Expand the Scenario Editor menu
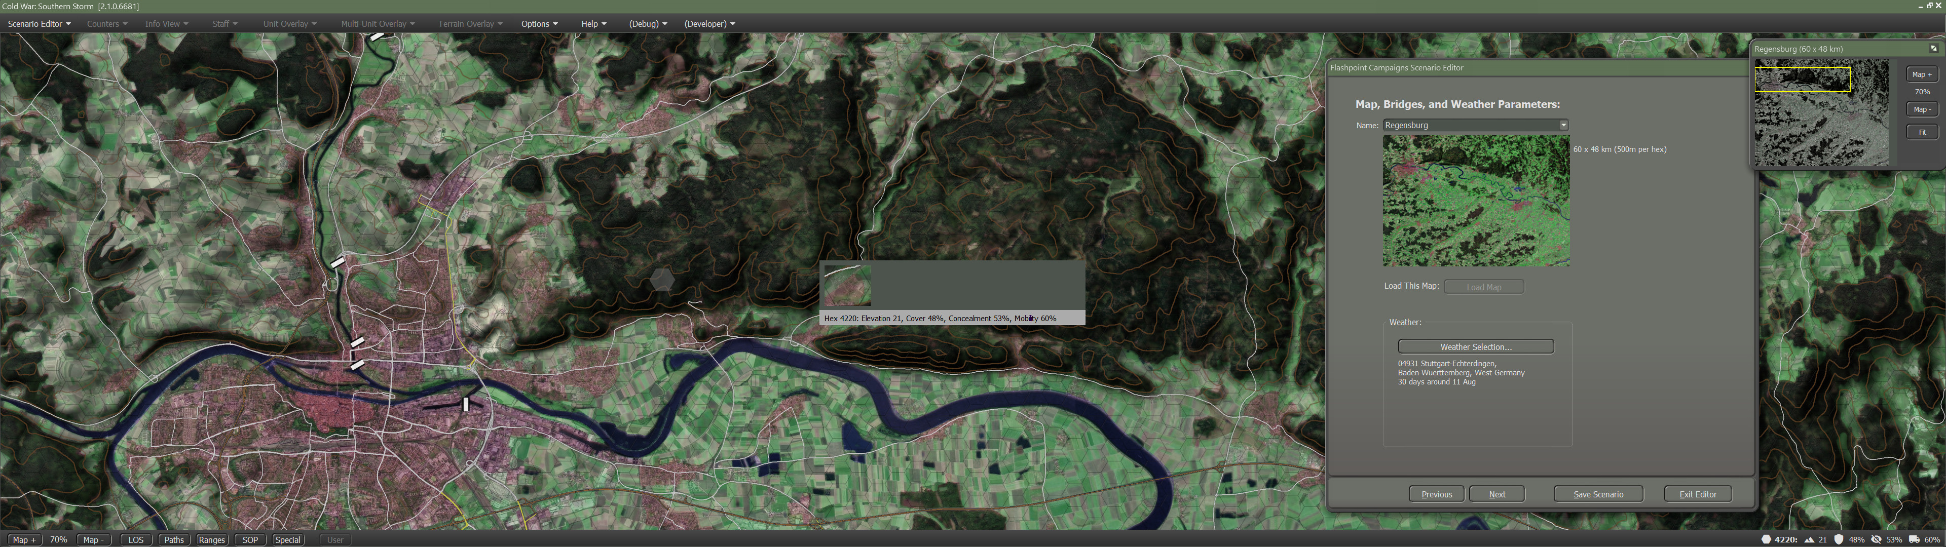This screenshot has width=1946, height=547. 40,24
